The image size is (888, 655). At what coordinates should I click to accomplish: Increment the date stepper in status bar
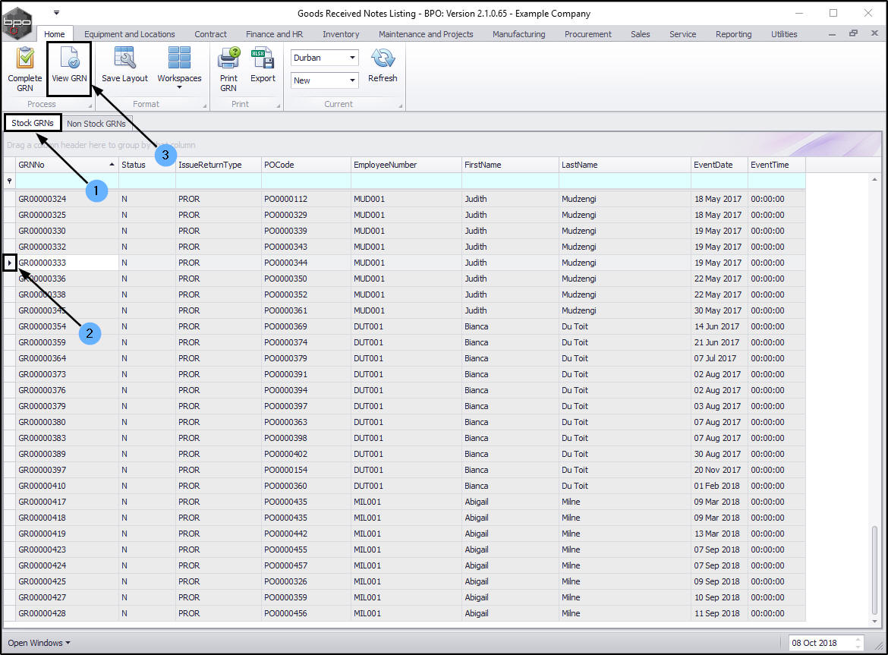[858, 640]
